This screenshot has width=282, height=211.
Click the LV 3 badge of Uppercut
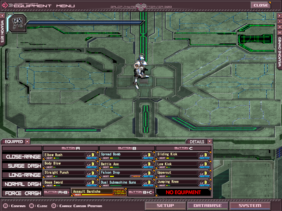204,173
